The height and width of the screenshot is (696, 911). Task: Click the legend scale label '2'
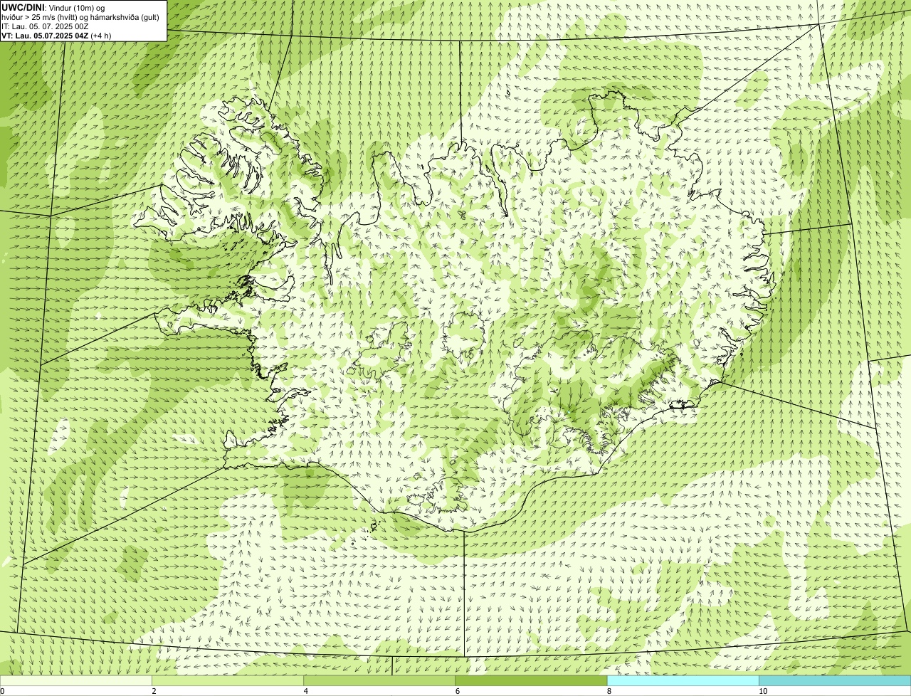tap(154, 691)
